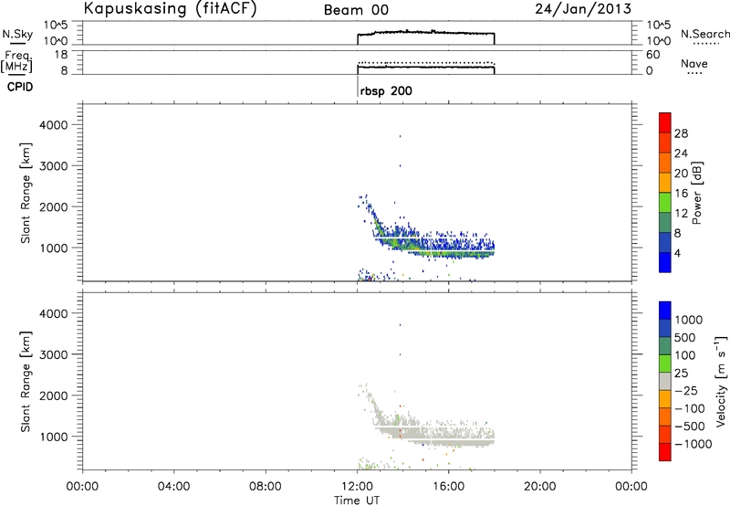Click the red top segment of Power colorbar
This screenshot has height=506, width=730.
[665, 122]
